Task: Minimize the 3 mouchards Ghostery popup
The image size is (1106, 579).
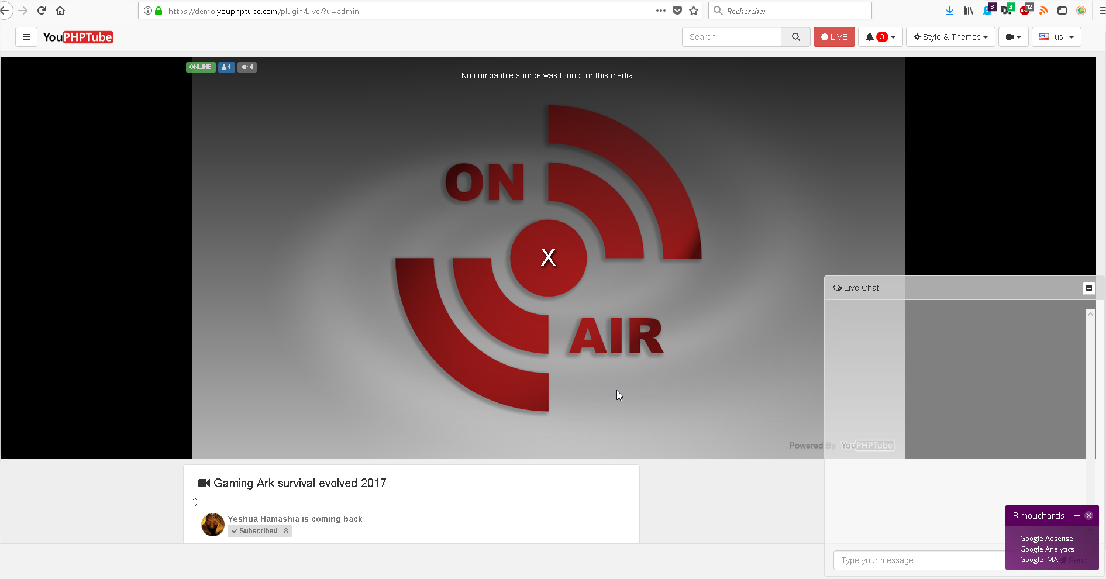Action: click(1077, 515)
